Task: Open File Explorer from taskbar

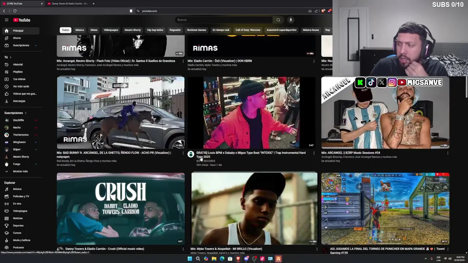Action: pyautogui.click(x=214, y=259)
